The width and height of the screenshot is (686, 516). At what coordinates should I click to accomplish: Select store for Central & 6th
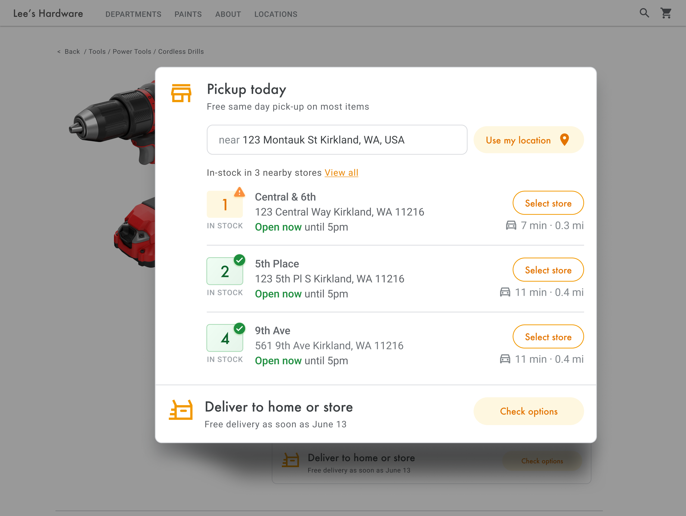(548, 203)
